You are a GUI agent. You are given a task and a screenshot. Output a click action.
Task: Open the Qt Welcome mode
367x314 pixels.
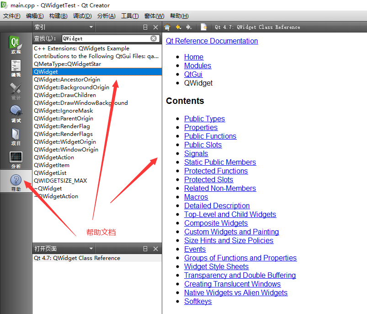16,45
